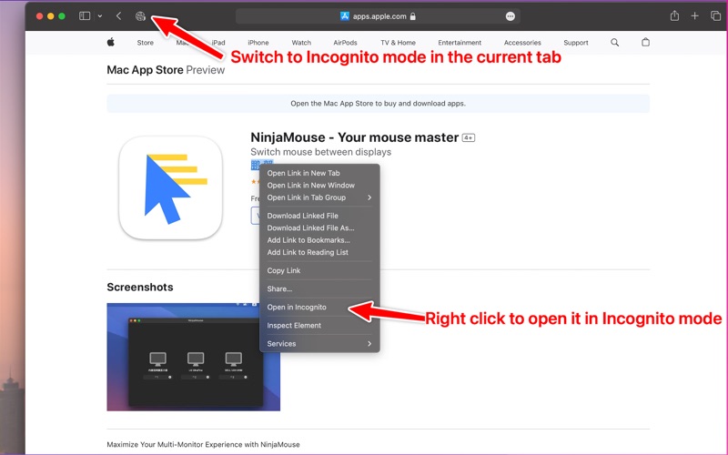Choose Inspect Element
728x455 pixels.
pyautogui.click(x=319, y=325)
